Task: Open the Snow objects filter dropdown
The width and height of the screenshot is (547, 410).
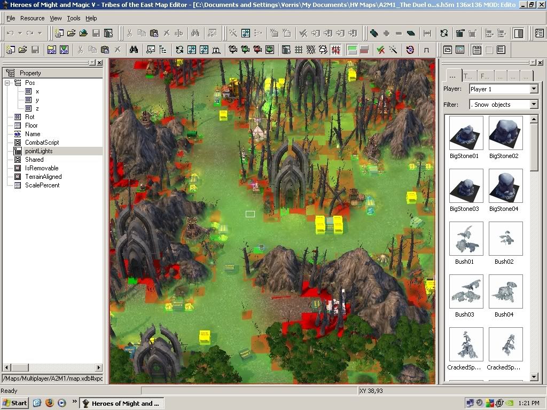Action: (x=534, y=105)
